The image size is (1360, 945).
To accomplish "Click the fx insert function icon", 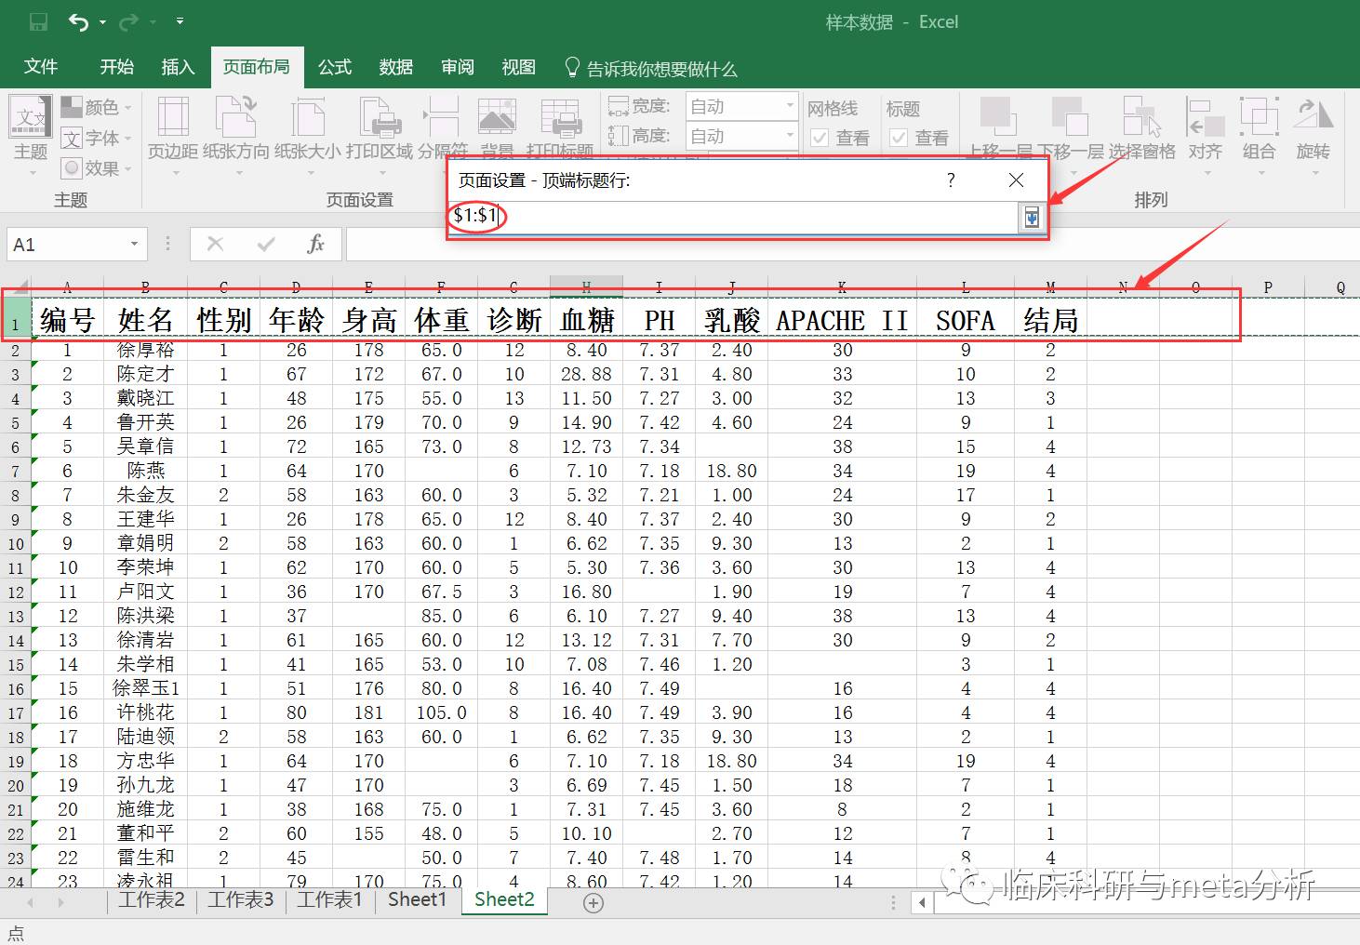I will (316, 244).
